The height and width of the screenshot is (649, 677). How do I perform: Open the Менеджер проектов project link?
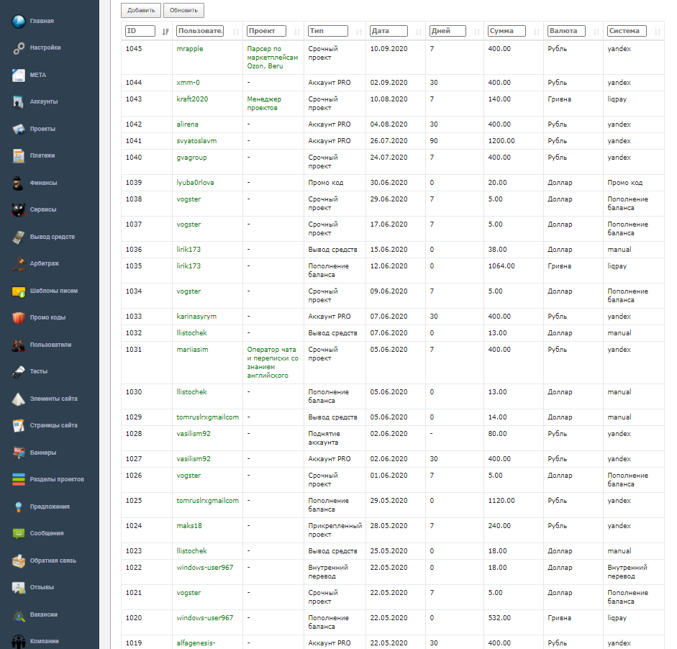[x=264, y=104]
